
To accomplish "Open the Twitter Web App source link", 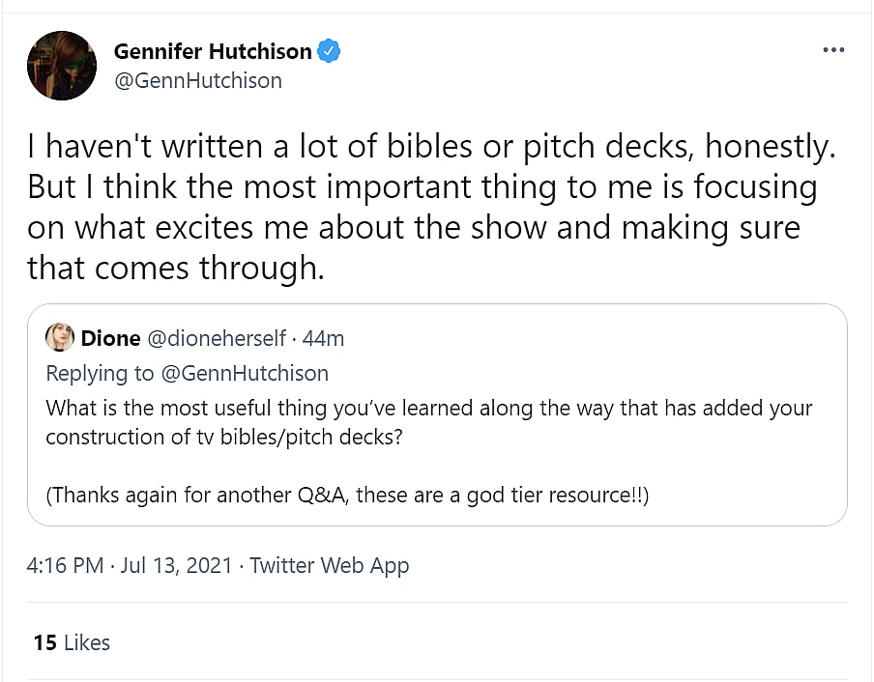I will tap(329, 565).
